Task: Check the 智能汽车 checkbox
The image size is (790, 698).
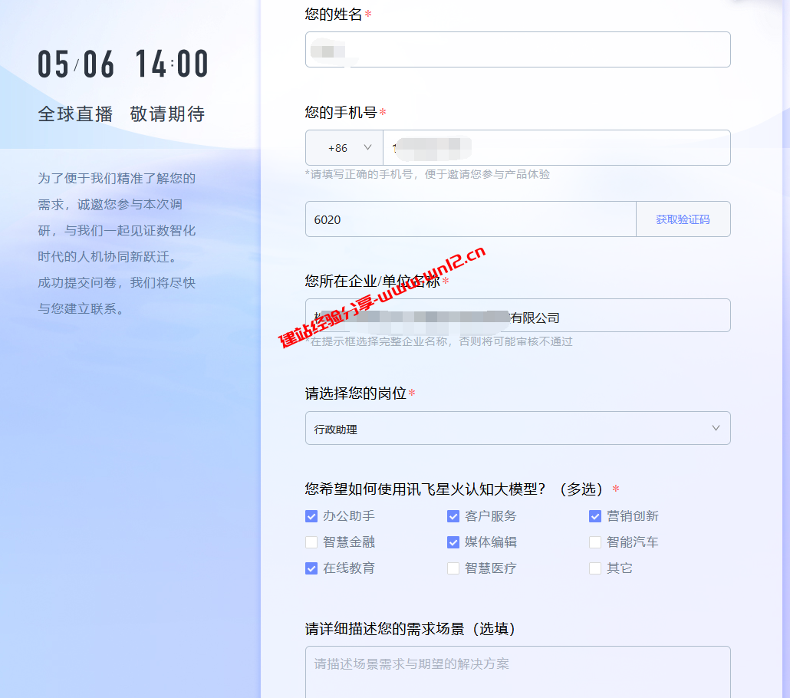Action: [595, 542]
